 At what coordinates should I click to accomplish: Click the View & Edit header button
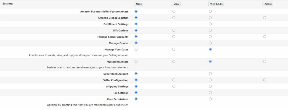[216, 4]
